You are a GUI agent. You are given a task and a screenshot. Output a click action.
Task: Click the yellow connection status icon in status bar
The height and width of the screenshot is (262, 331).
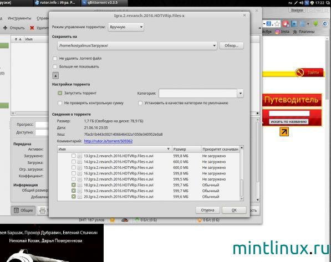[x=113, y=220]
